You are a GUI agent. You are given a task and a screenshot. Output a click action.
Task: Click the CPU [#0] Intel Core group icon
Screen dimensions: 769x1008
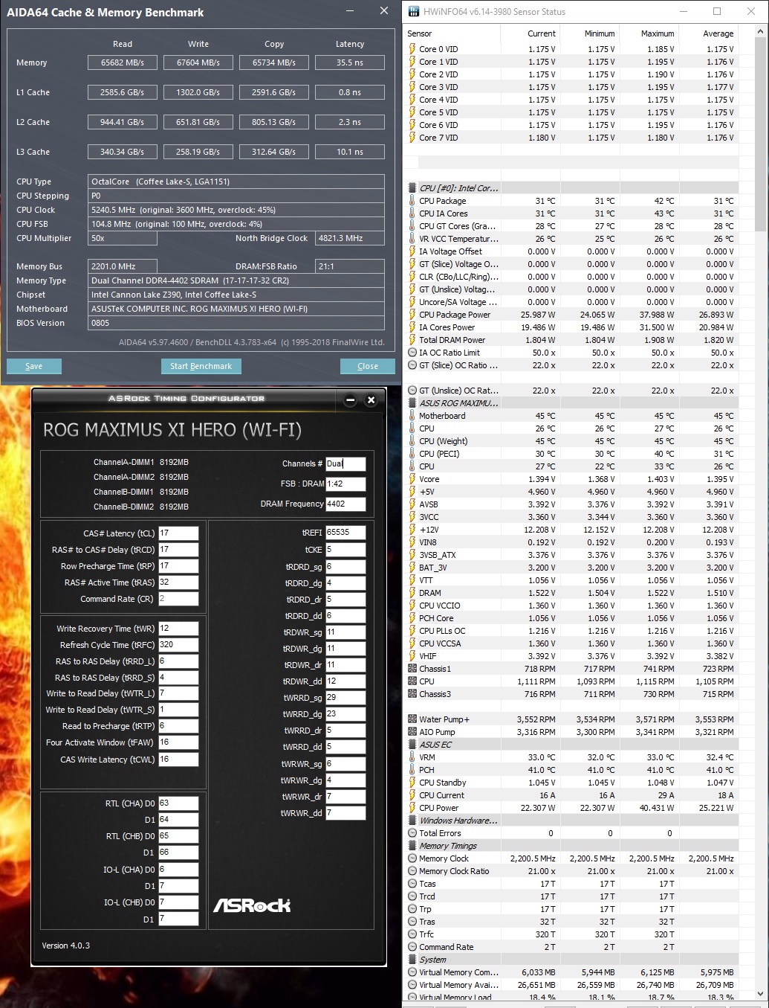(x=412, y=188)
